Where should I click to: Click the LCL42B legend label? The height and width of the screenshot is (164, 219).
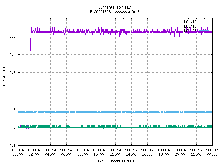tap(190, 31)
